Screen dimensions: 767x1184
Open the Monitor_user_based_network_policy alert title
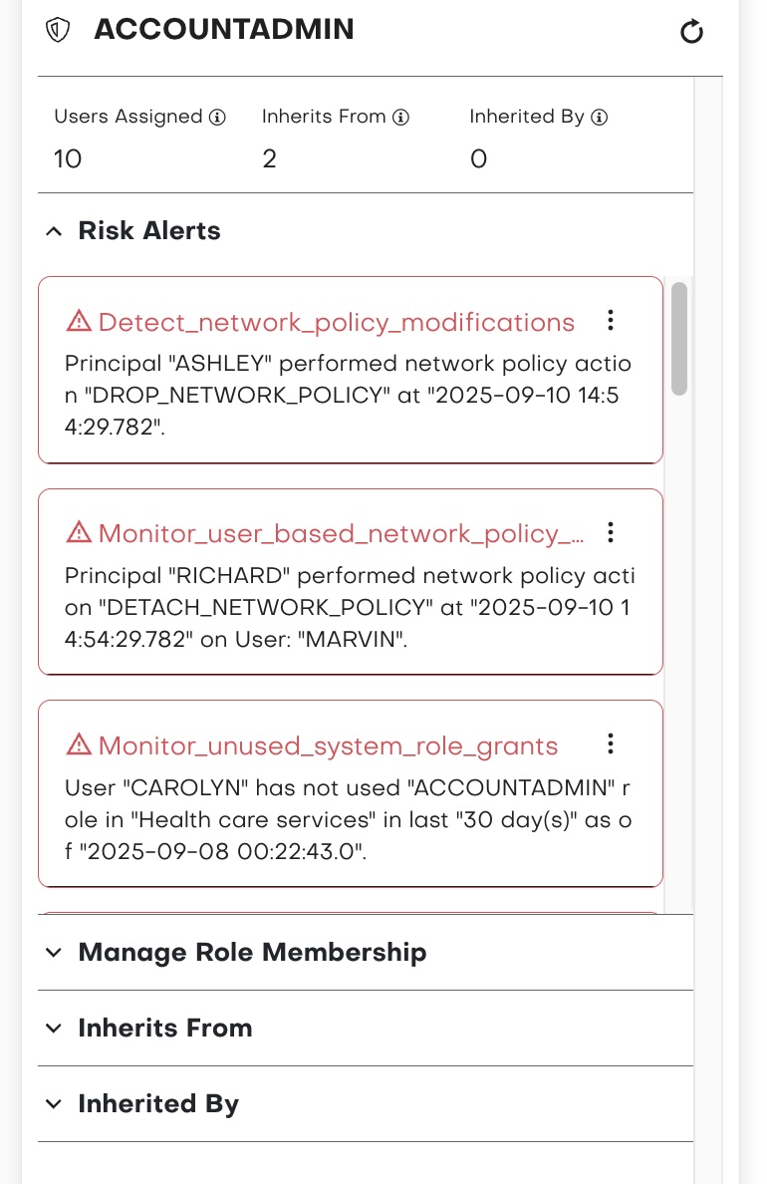click(x=341, y=533)
